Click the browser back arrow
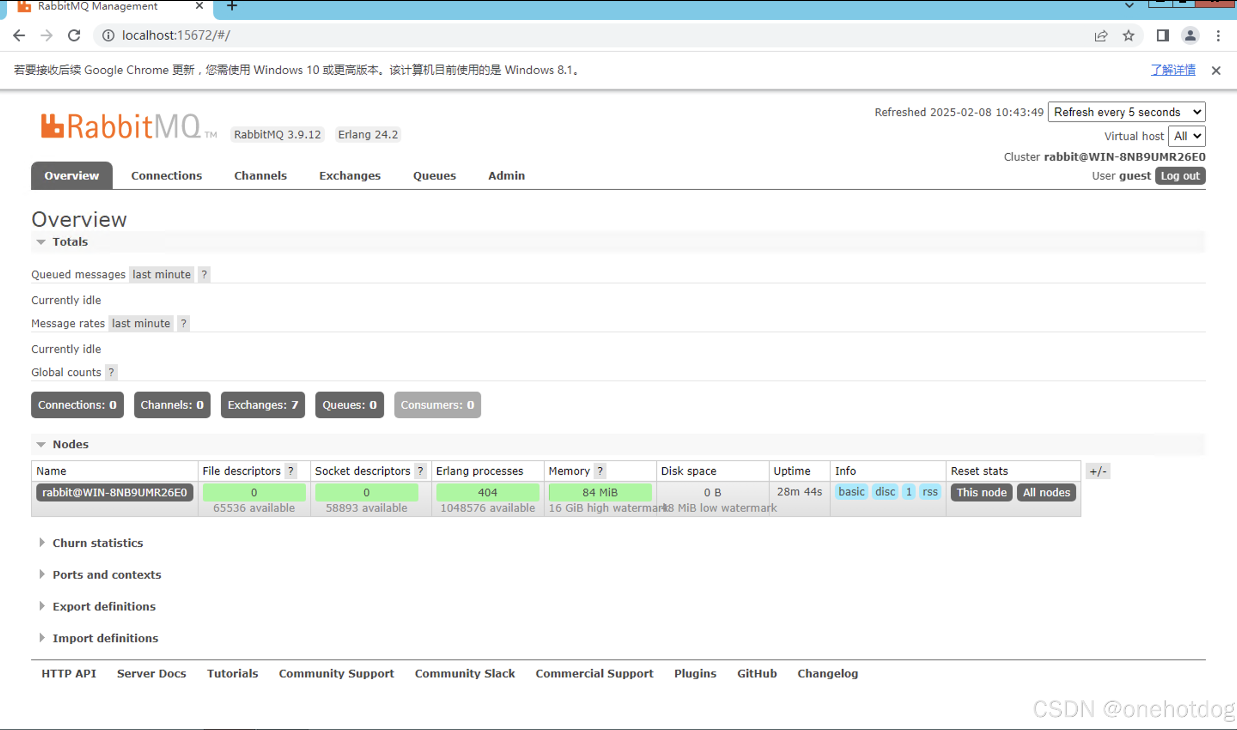This screenshot has height=730, width=1237. pos(19,35)
